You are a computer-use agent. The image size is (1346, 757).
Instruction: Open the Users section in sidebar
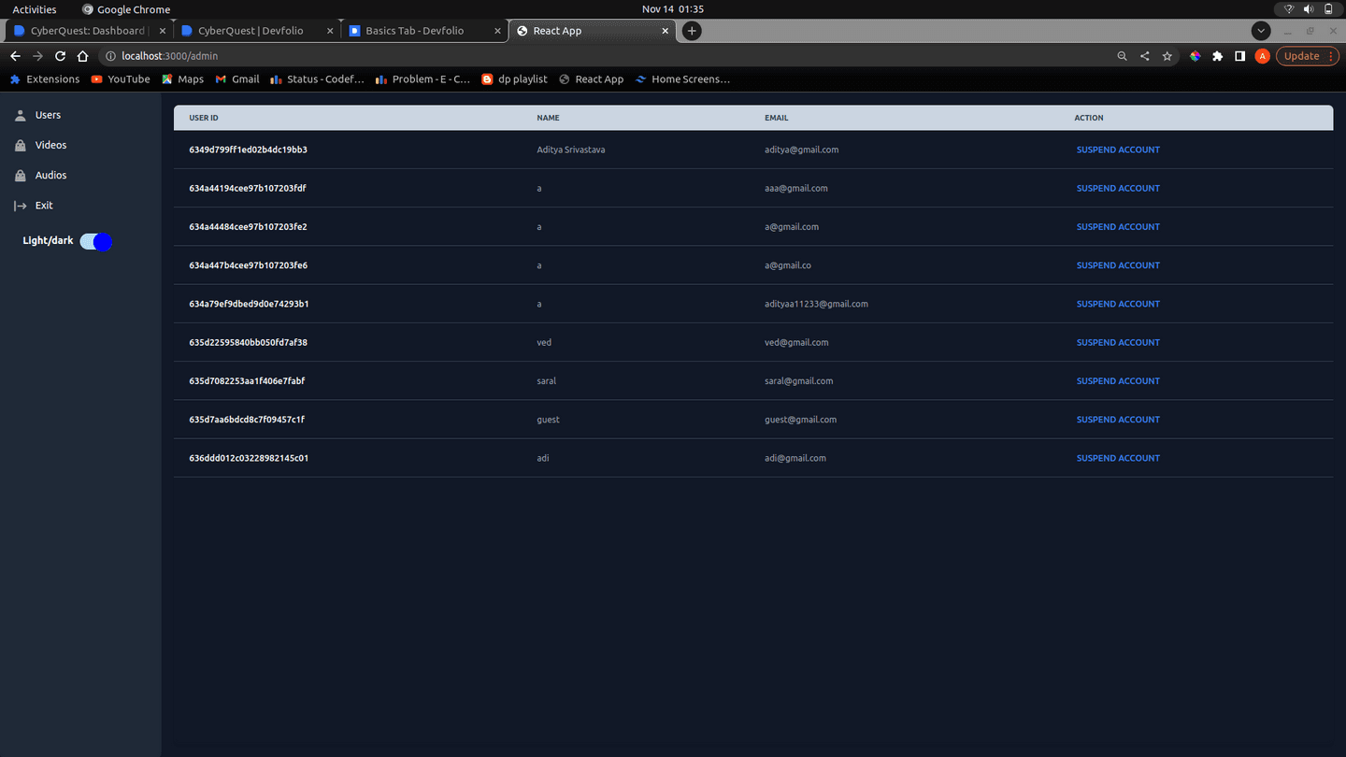[48, 115]
